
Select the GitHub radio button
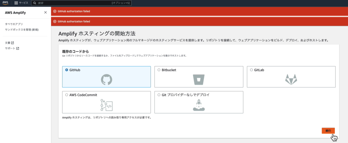(67, 70)
